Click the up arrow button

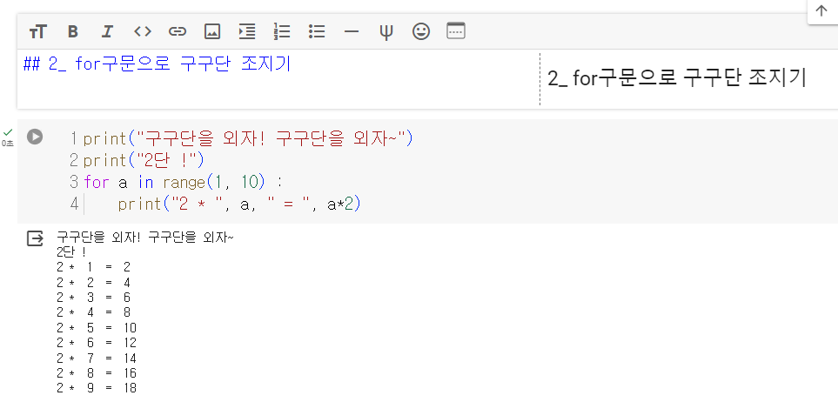821,10
